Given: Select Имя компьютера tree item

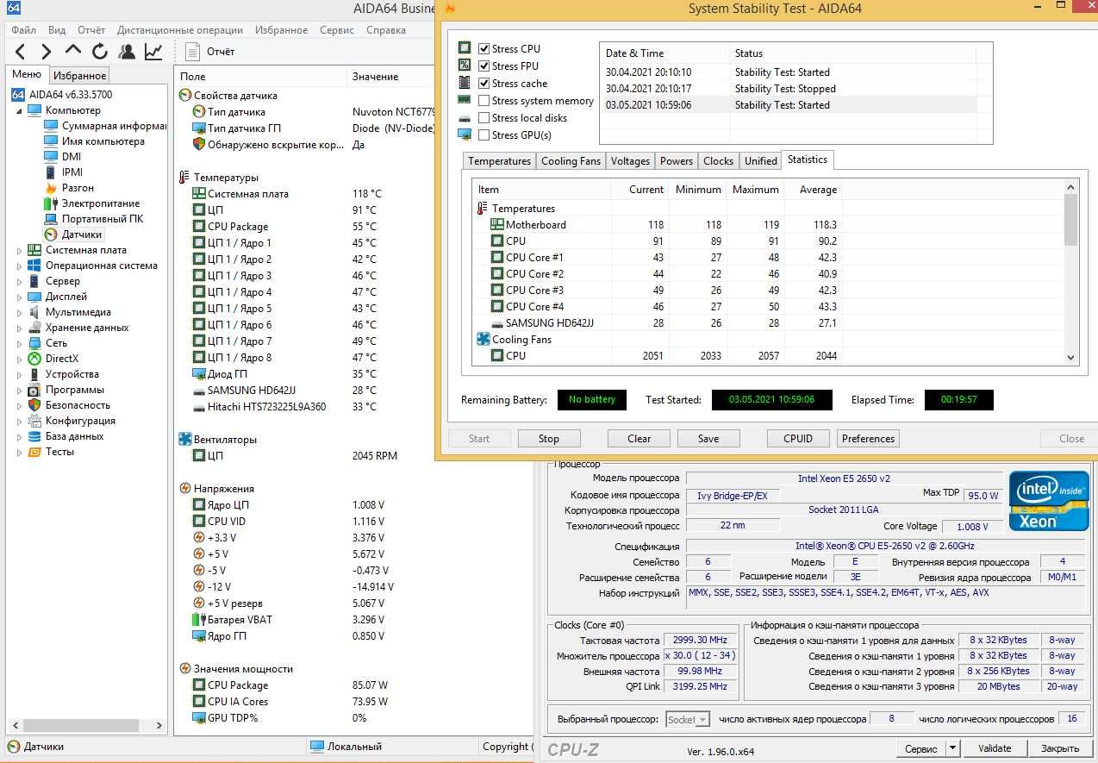Looking at the screenshot, I should [103, 141].
